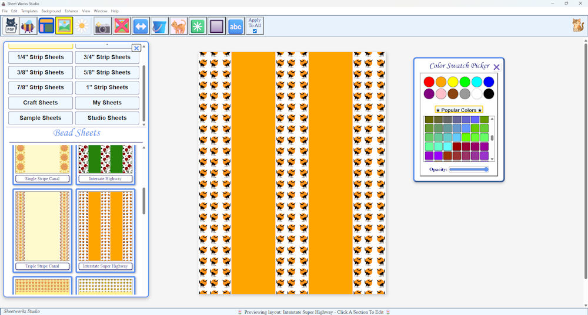Pick the orange color circle
Screen dimensions: 588x315
[441, 82]
